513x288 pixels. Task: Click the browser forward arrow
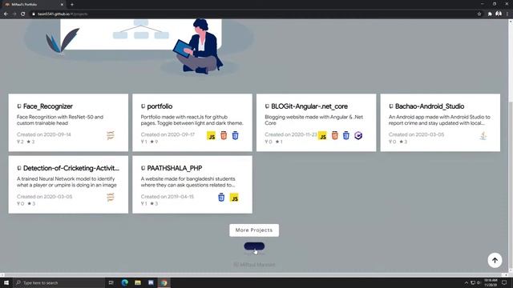coord(14,14)
